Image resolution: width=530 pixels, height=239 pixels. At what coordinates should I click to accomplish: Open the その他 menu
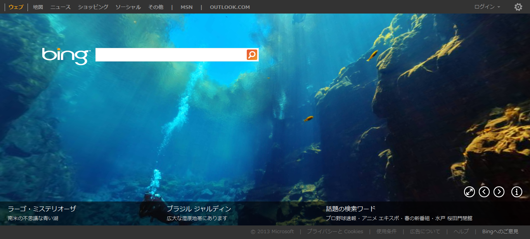[x=156, y=7]
